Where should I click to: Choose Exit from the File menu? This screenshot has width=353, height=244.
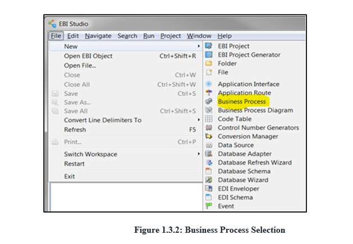[126, 176]
